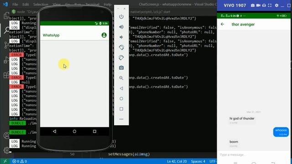The width and height of the screenshot is (292, 164).
Task: Click the emulator toolbar home circle
Action: tap(121, 98)
